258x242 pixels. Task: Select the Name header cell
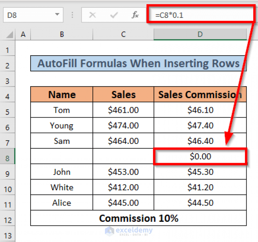(x=62, y=94)
